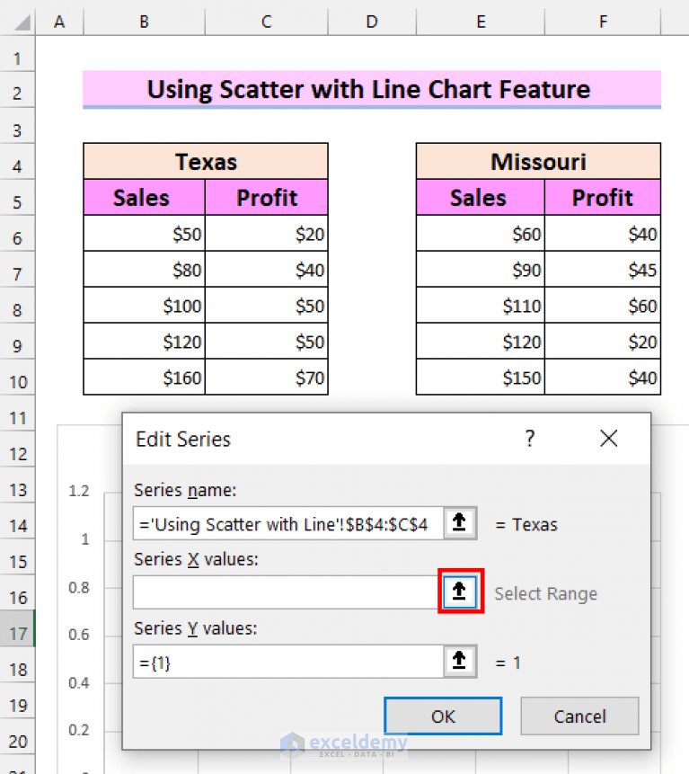Confirm the series by clicking OK
The image size is (689, 774).
[442, 716]
